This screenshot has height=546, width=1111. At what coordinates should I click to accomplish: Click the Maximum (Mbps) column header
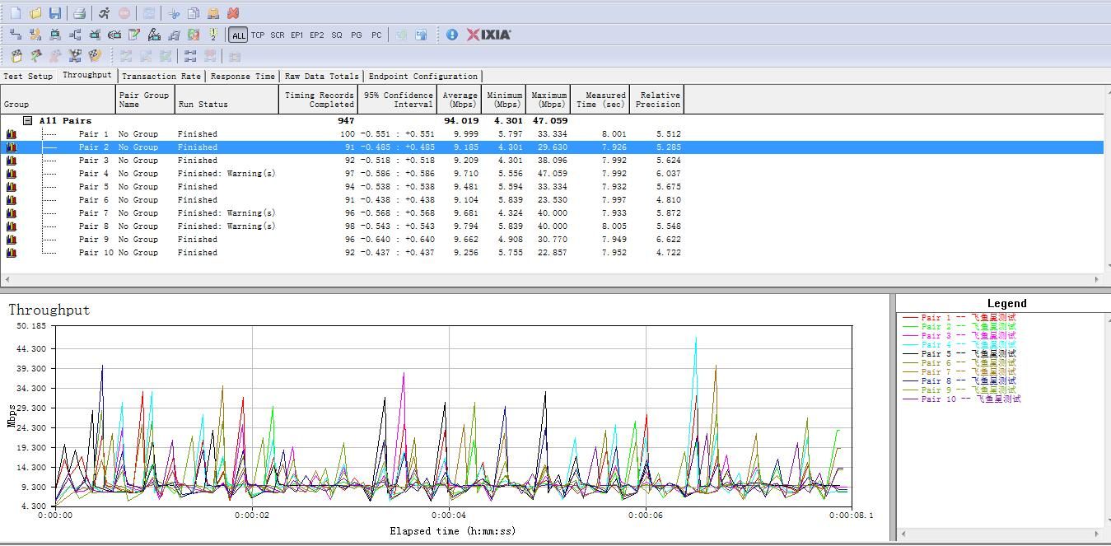(549, 100)
